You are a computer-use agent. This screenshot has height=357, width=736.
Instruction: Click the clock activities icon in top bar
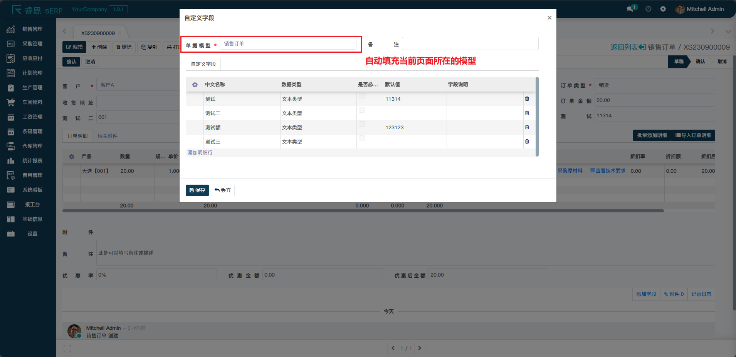pyautogui.click(x=649, y=9)
